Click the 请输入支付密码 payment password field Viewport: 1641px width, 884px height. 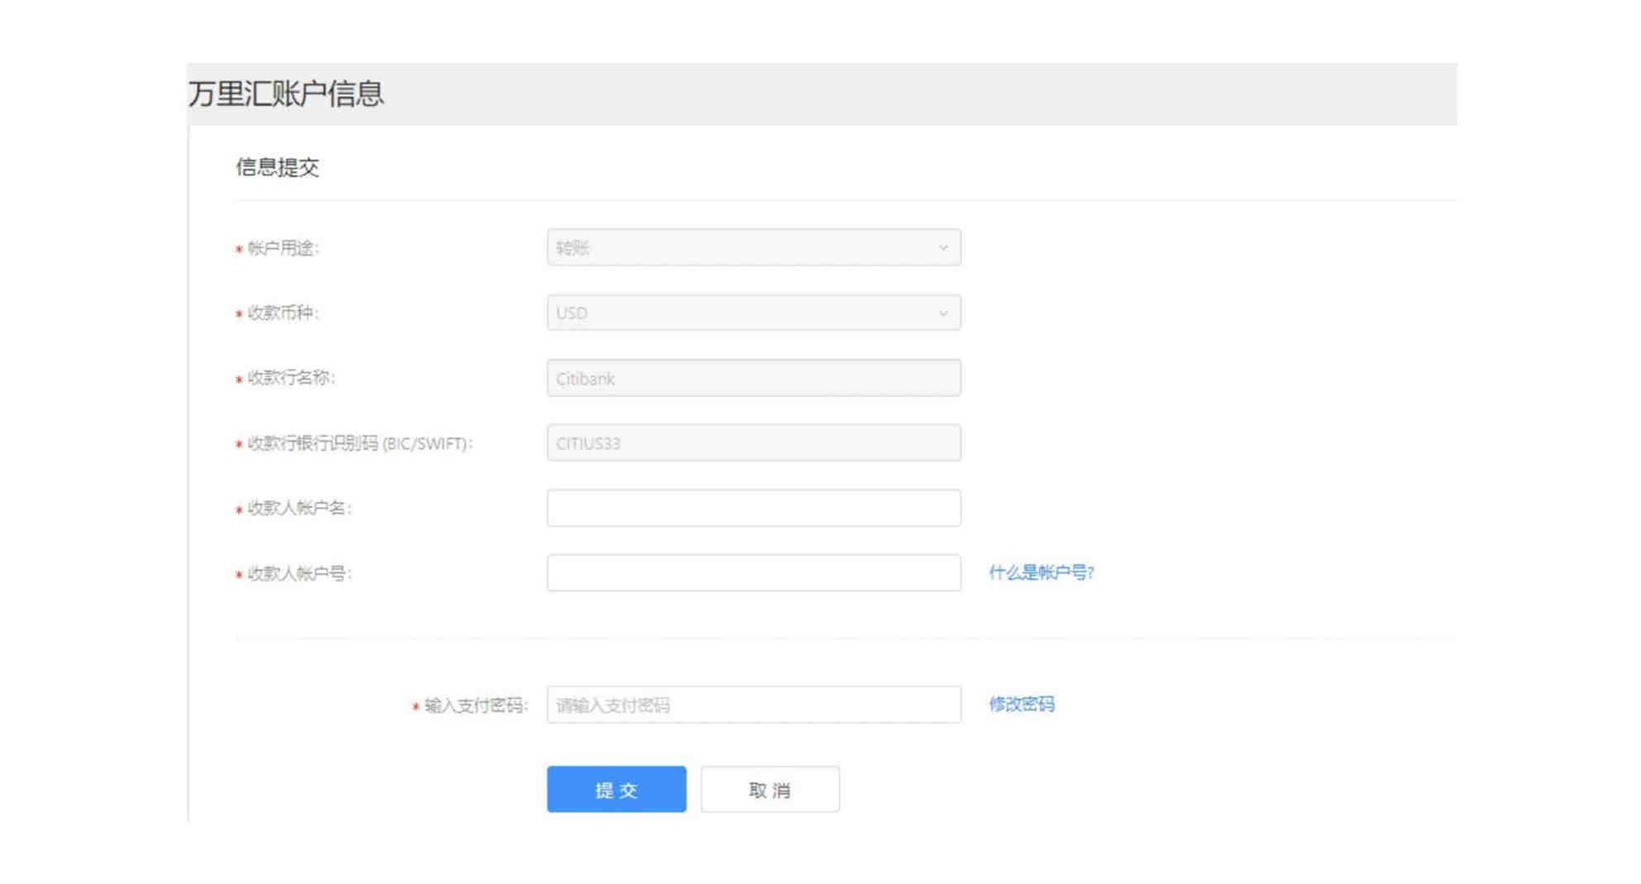[754, 705]
